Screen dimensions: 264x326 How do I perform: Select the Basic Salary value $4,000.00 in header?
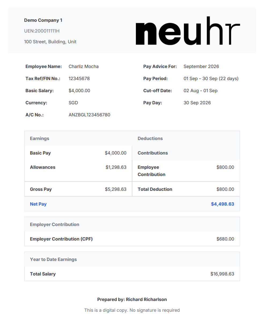coord(79,91)
